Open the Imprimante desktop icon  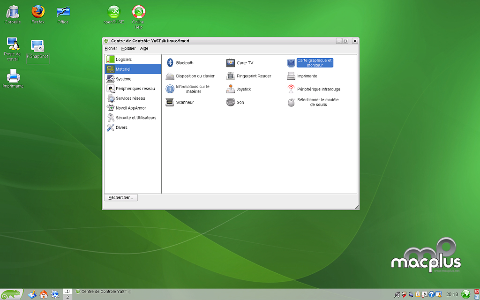(x=13, y=78)
